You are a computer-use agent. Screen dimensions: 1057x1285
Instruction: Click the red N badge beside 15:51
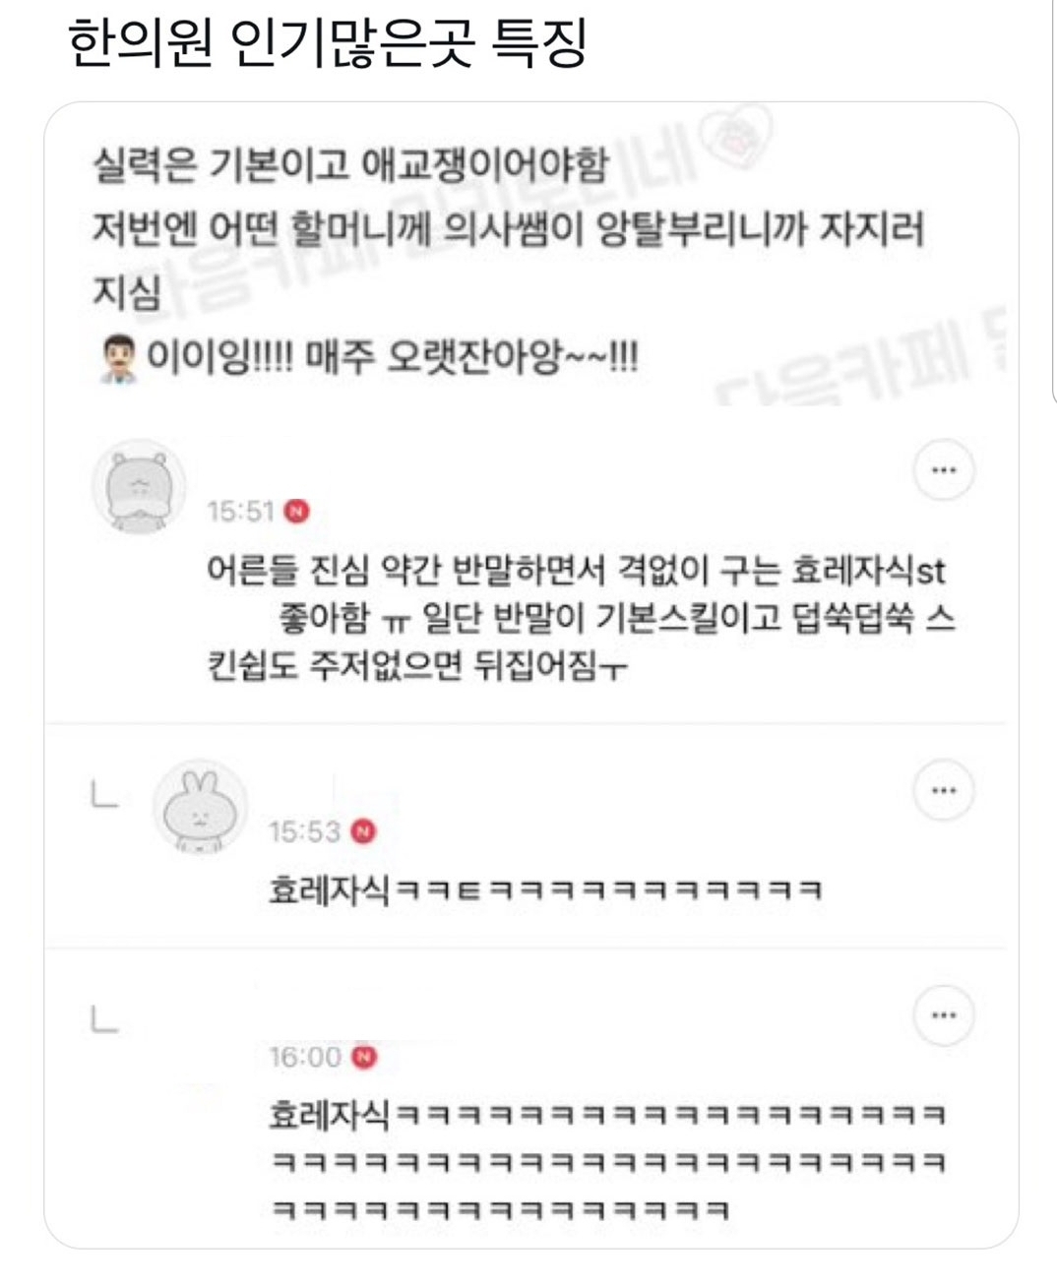pos(296,511)
